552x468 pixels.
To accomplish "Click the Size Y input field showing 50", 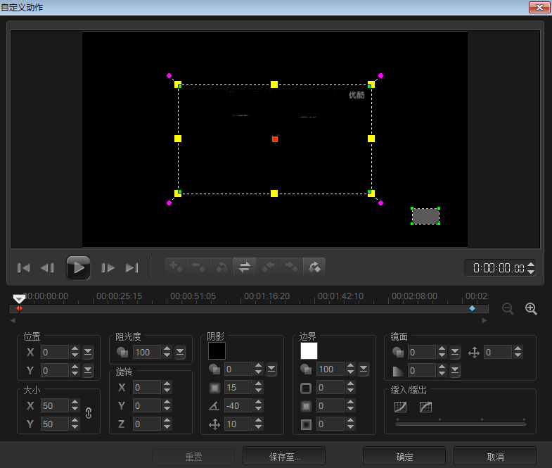I will coord(55,424).
